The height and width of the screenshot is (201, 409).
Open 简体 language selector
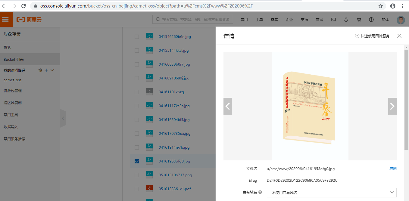385,20
